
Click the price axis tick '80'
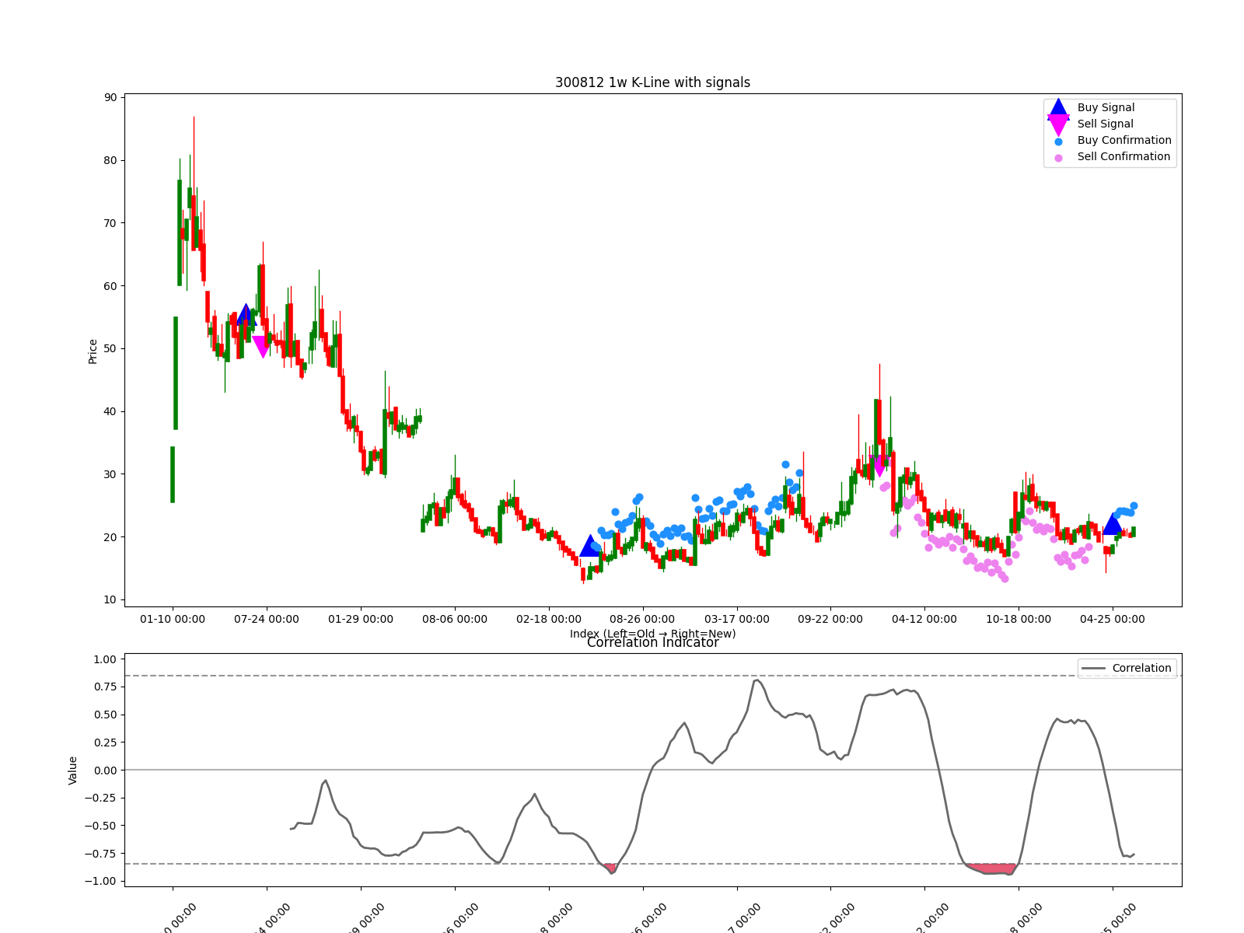[110, 161]
